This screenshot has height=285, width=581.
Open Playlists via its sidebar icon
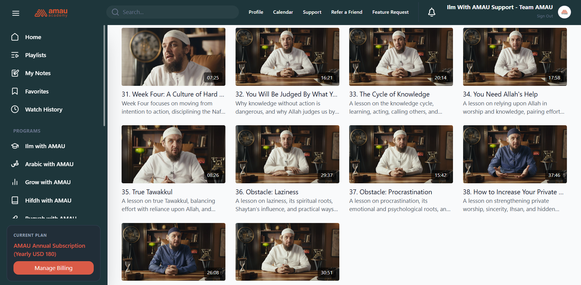tap(15, 55)
